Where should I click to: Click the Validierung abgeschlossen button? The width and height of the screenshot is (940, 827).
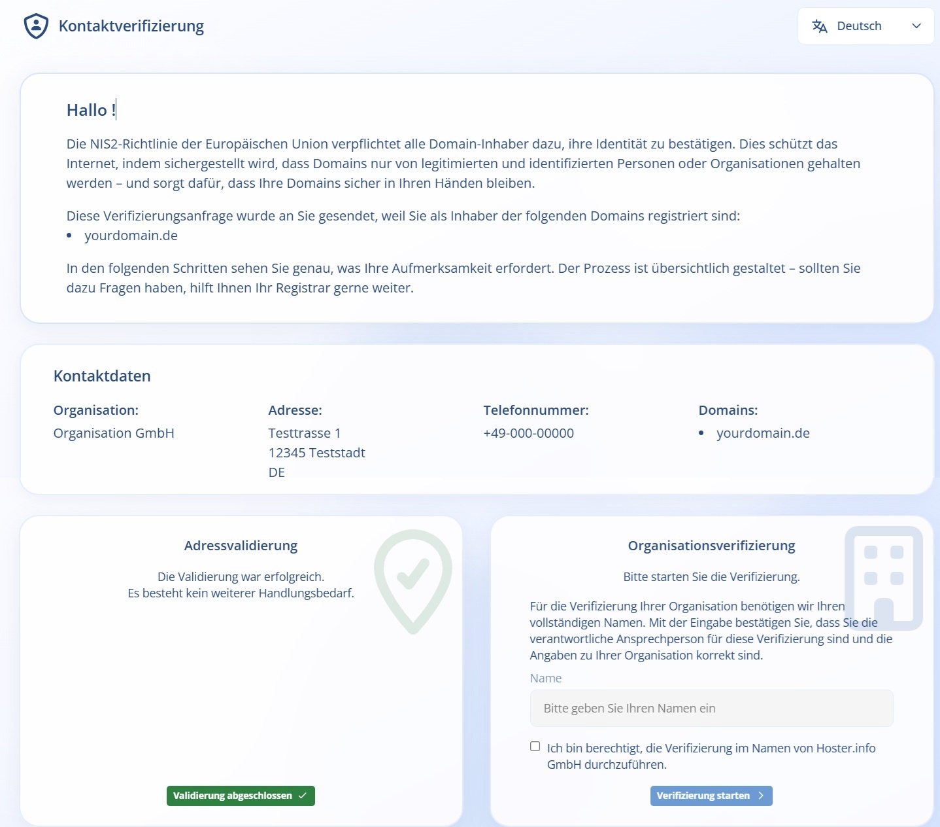pos(241,796)
